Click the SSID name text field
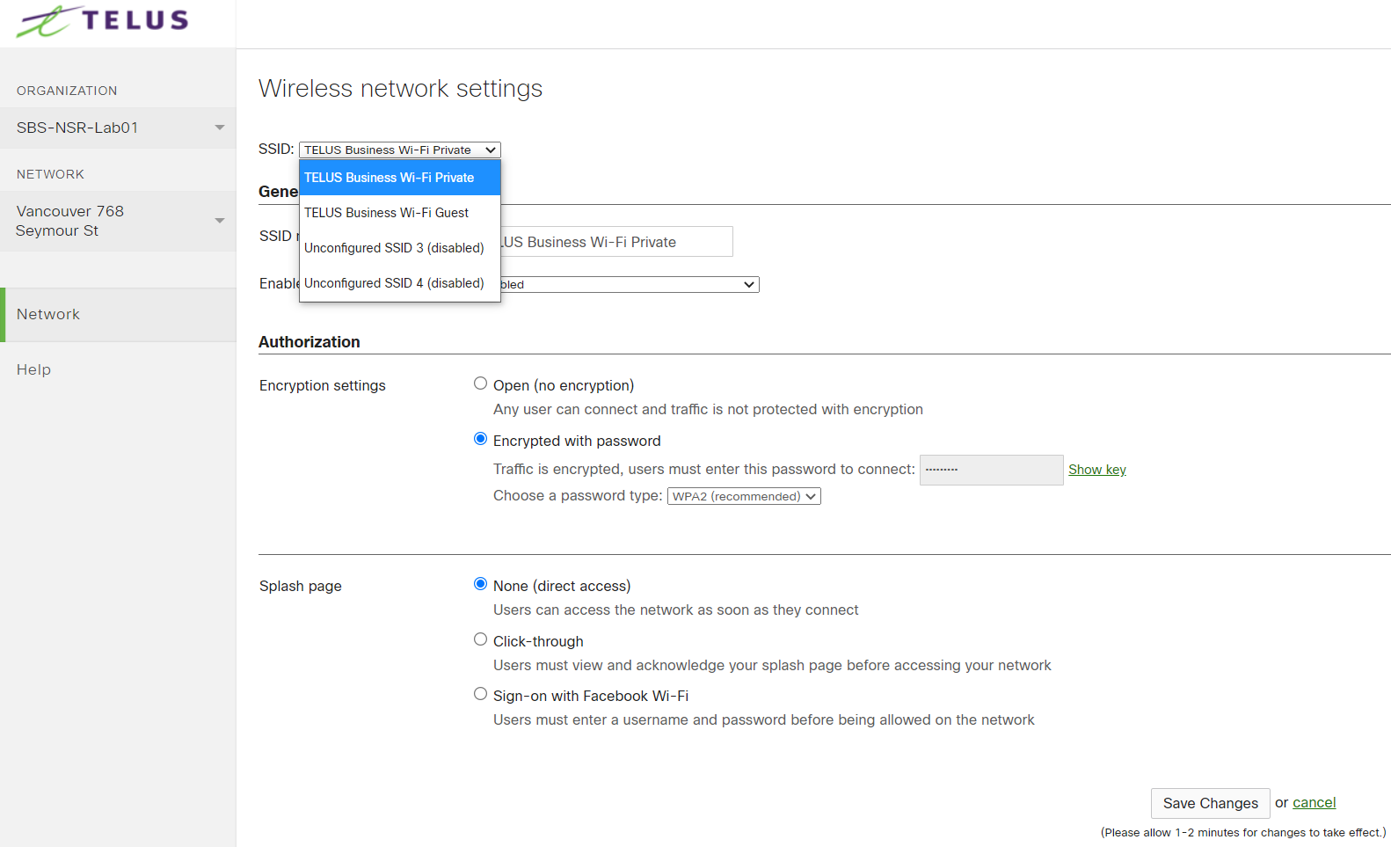This screenshot has width=1391, height=847. pyautogui.click(x=616, y=242)
